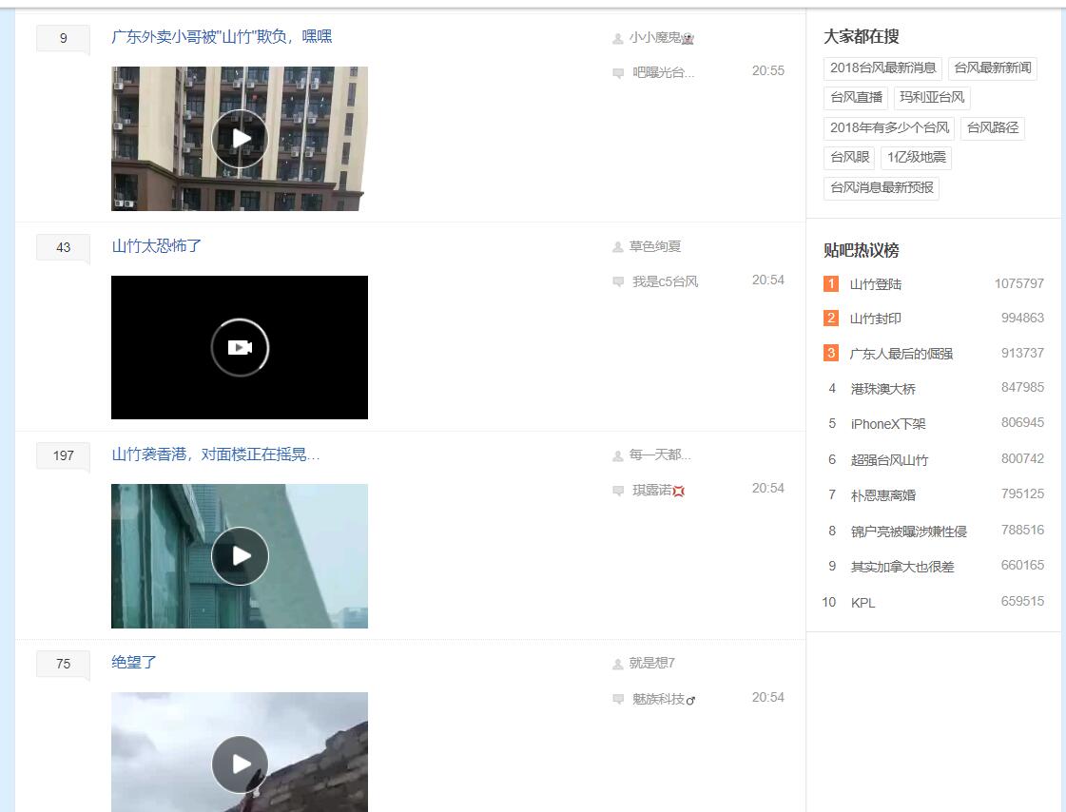Open the post titled 广东外卖小哥被"山竹"欺负，嘿嘿
This screenshot has width=1066, height=812.
[222, 37]
